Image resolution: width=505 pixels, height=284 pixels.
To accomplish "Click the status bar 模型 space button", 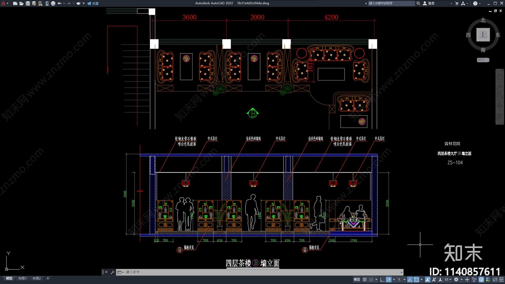I will tap(357, 280).
